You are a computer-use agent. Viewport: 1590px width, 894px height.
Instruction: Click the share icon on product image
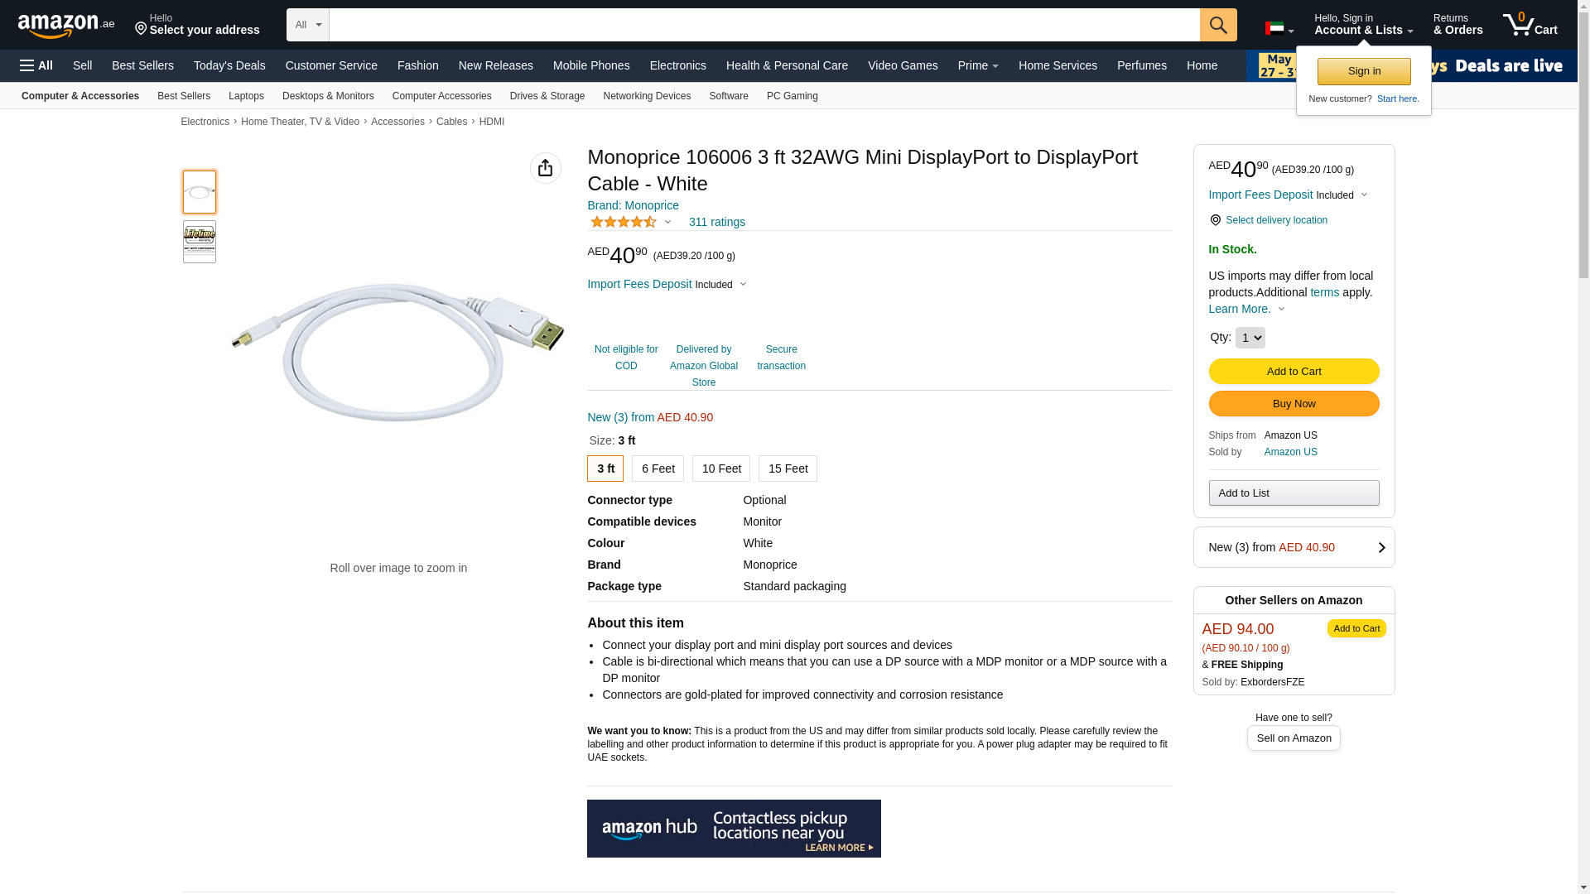(545, 168)
